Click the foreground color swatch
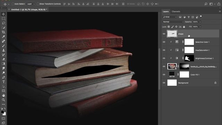Screen dimensions: 222x125 [x=2, y=112]
